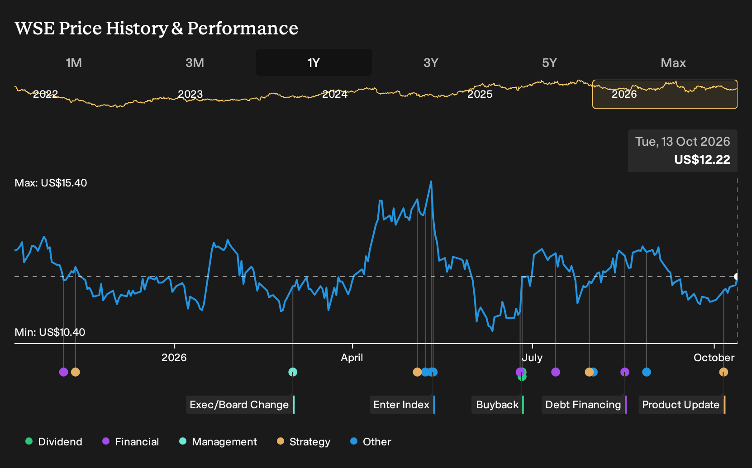Click the lone blue Other dot before October
The image size is (752, 468).
(647, 372)
